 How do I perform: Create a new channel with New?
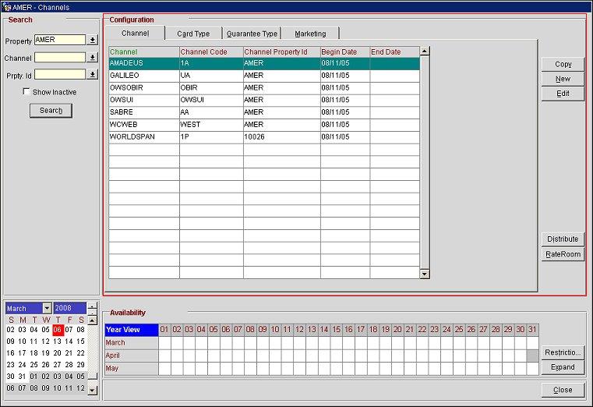point(563,79)
